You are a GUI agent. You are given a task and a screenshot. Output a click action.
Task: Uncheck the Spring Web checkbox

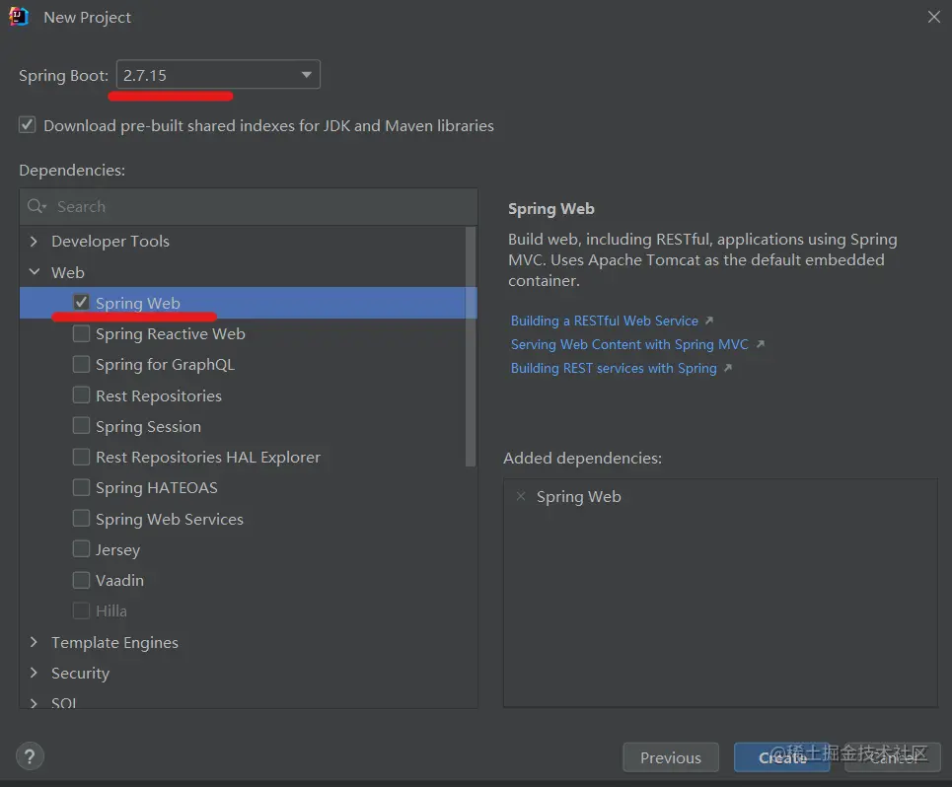coord(82,303)
